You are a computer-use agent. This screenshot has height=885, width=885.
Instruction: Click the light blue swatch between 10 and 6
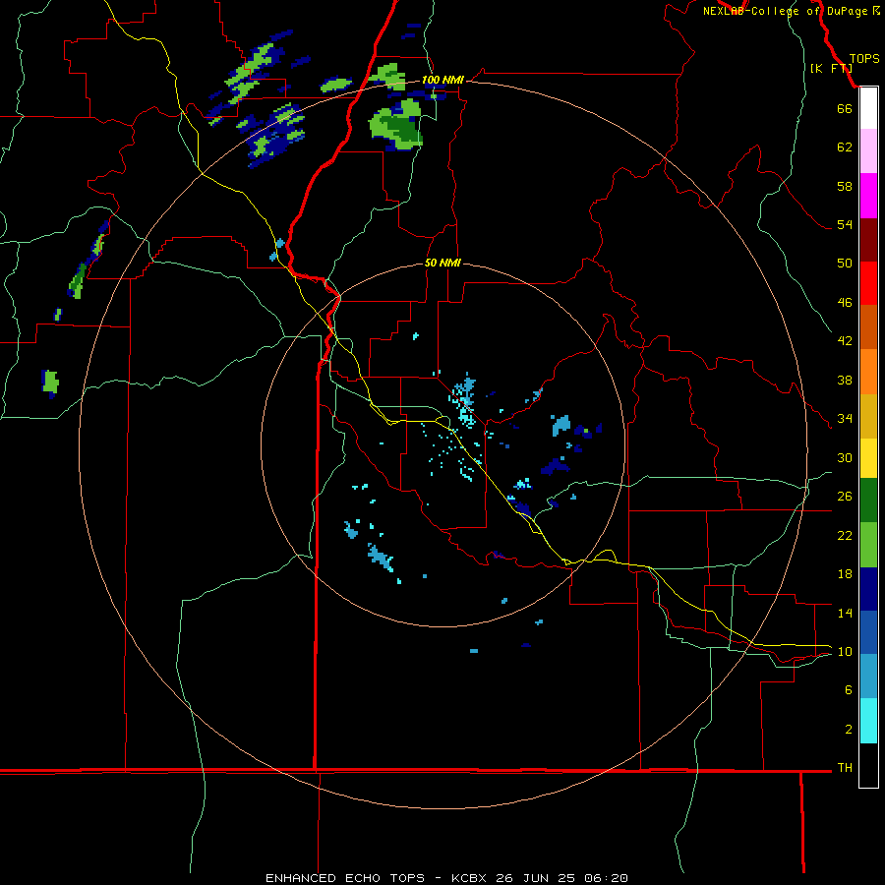[x=868, y=677]
